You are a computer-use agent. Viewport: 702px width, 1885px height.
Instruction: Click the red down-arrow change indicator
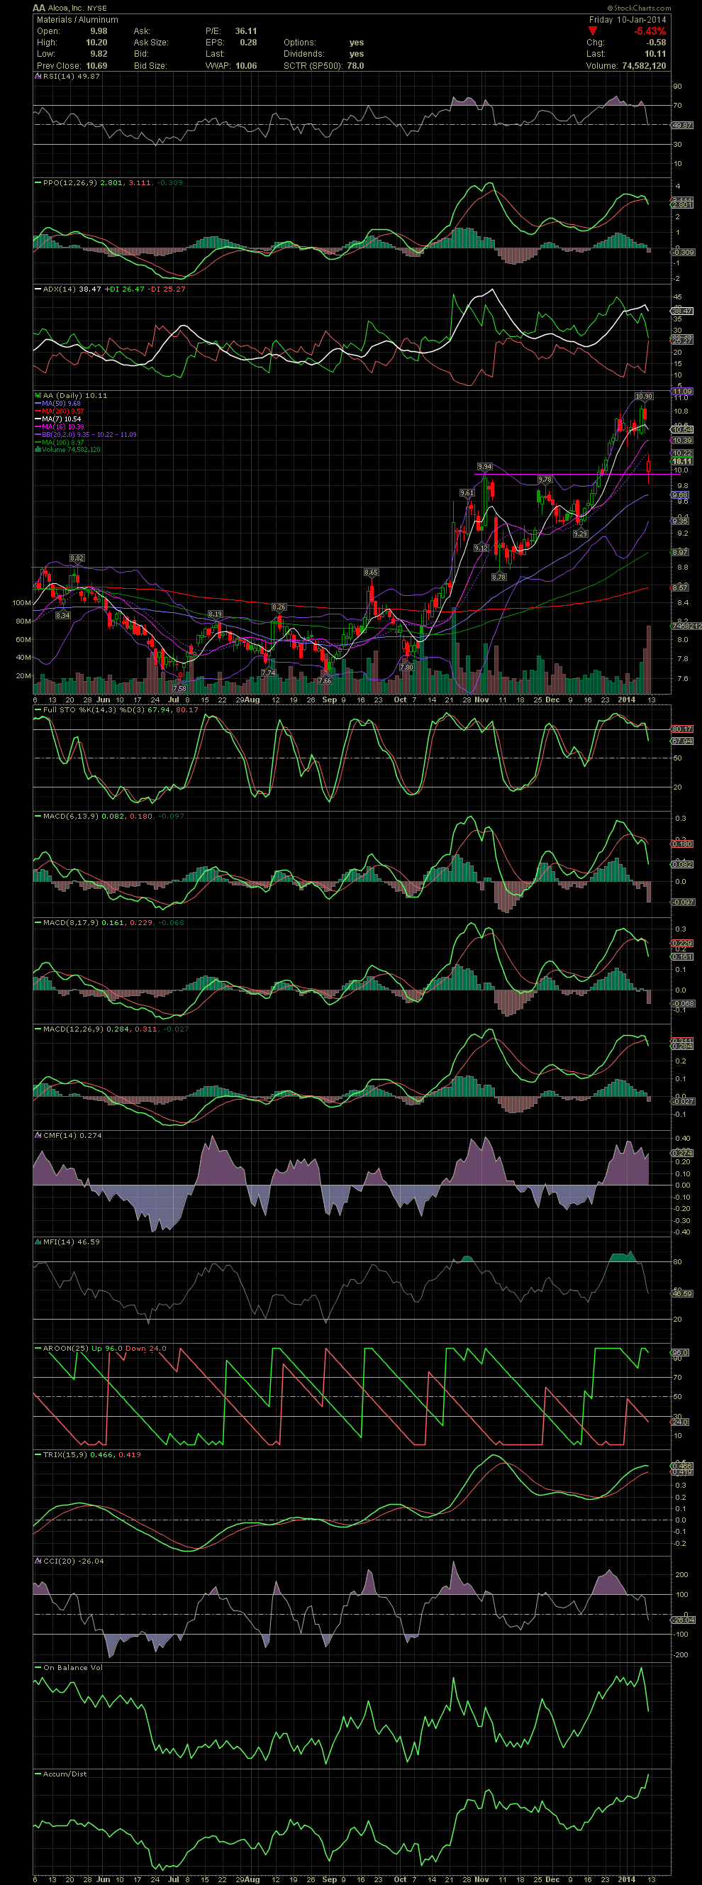coord(592,31)
